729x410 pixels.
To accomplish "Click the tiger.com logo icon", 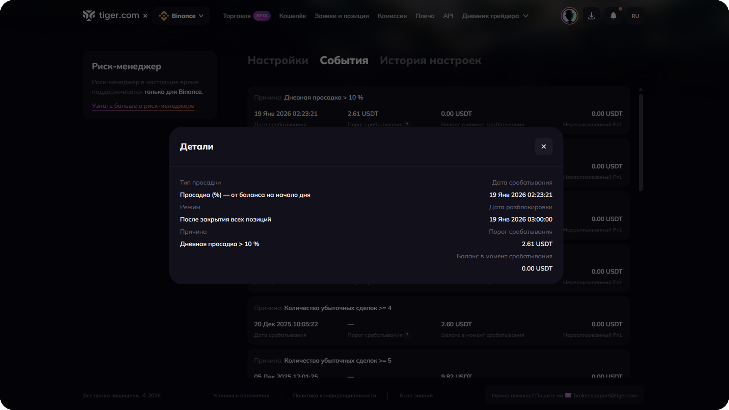I will [89, 16].
